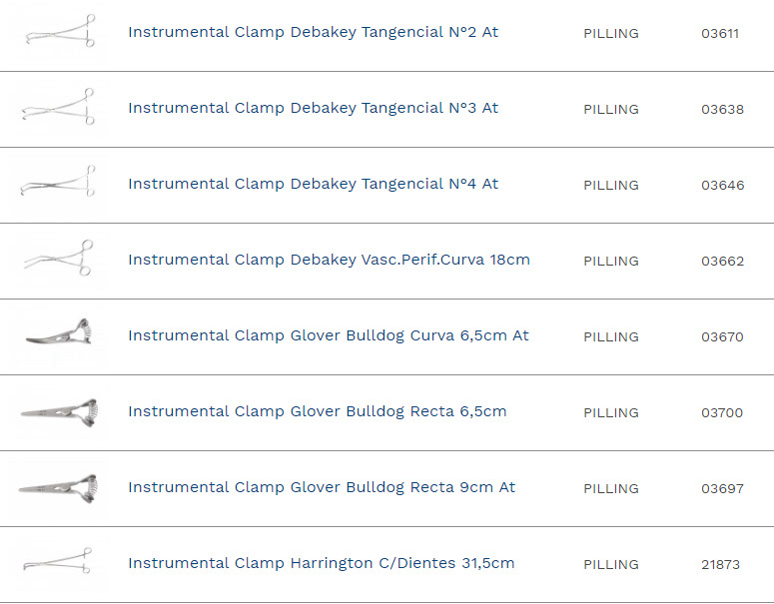Image resolution: width=774 pixels, height=604 pixels.
Task: Open the Glover Bulldog Recta 6,5cm image
Action: pyautogui.click(x=59, y=411)
